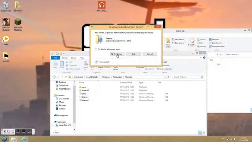This screenshot has width=252, height=142.
Task: Click Cut in the Themes window ribbon
Action: click(69, 62)
